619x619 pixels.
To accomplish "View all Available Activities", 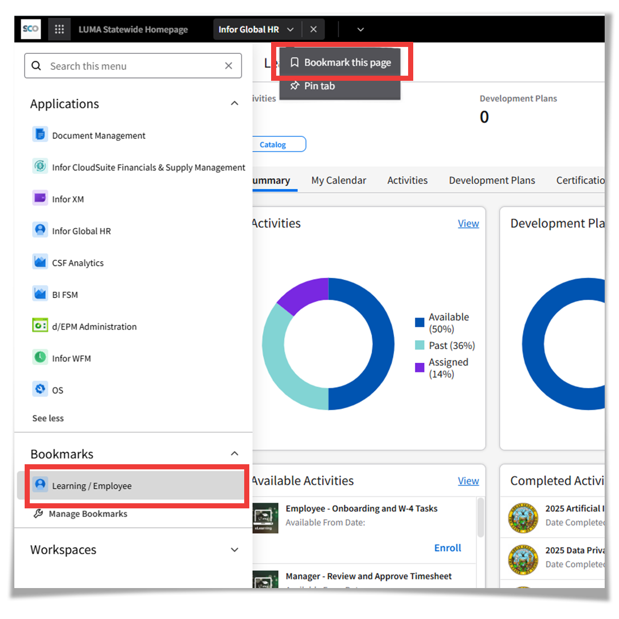I will pos(468,481).
